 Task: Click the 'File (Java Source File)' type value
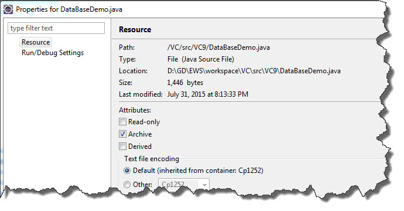pyautogui.click(x=201, y=59)
